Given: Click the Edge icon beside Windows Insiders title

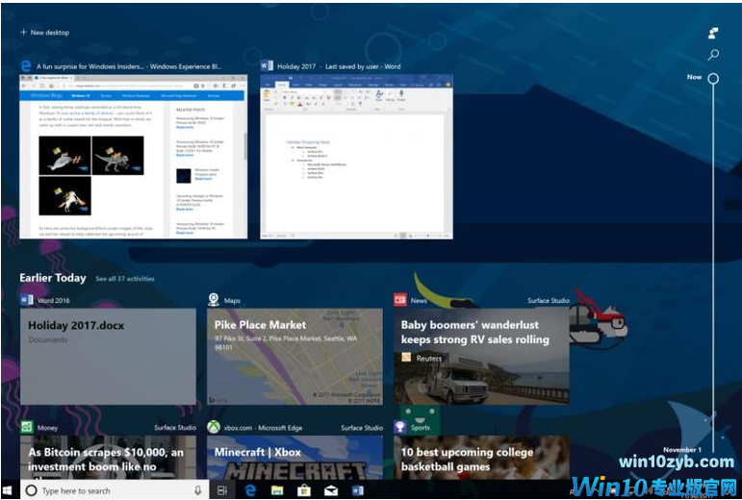Looking at the screenshot, I should [x=26, y=65].
